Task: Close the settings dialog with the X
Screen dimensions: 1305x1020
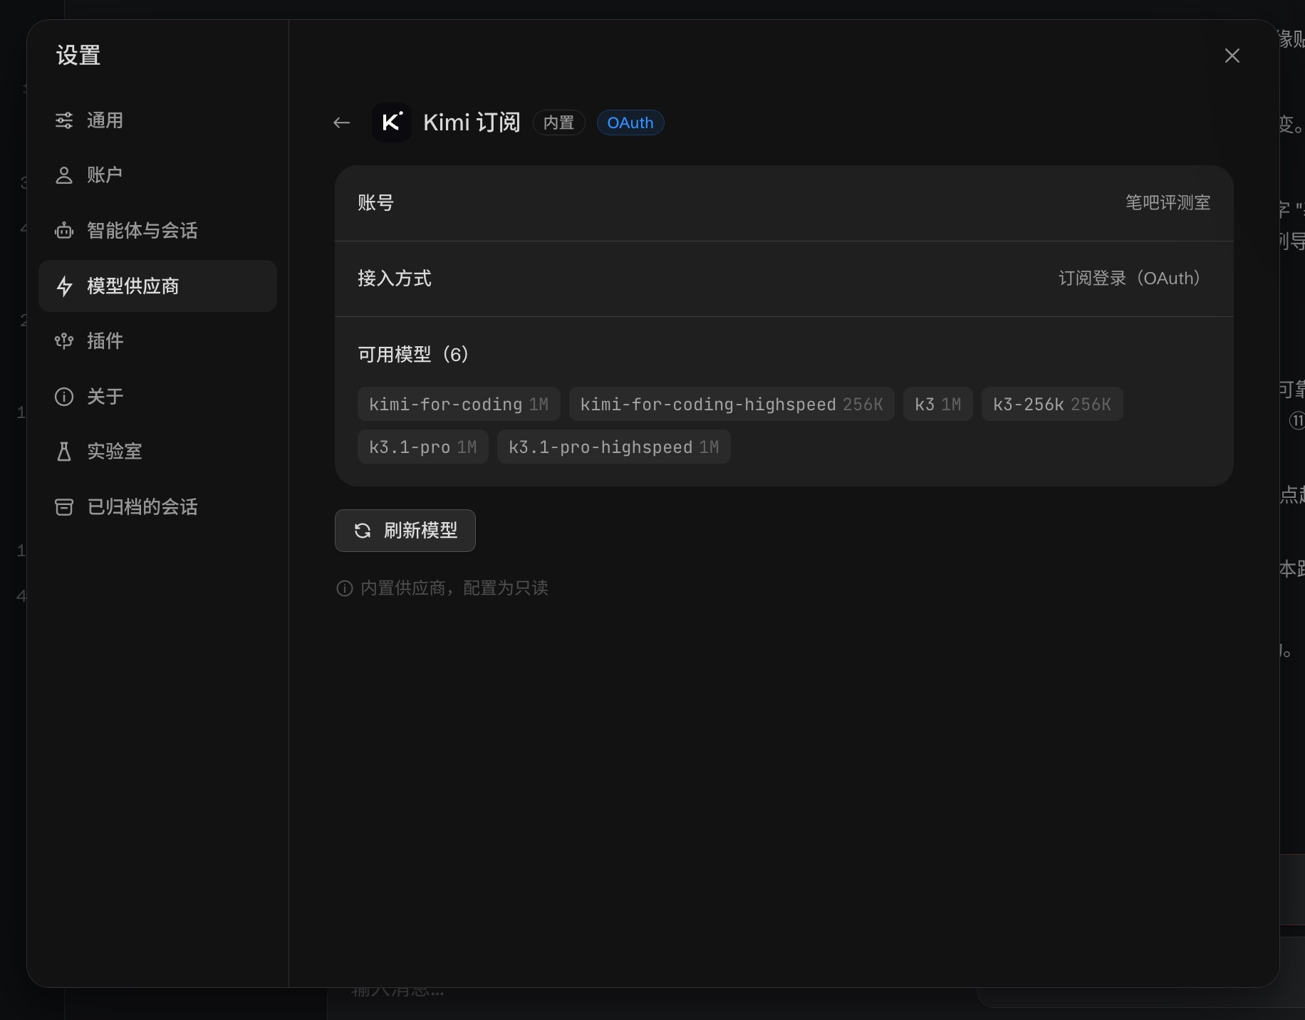Action: [x=1232, y=56]
